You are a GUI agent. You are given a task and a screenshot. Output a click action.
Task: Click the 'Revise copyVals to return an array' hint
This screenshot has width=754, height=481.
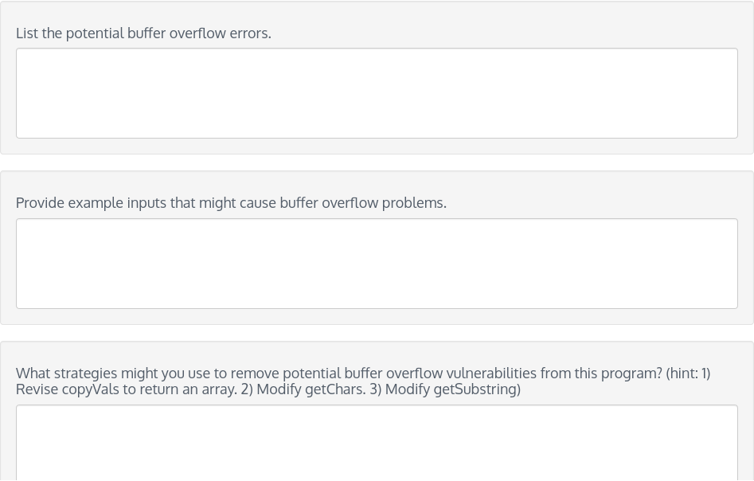[x=127, y=389]
